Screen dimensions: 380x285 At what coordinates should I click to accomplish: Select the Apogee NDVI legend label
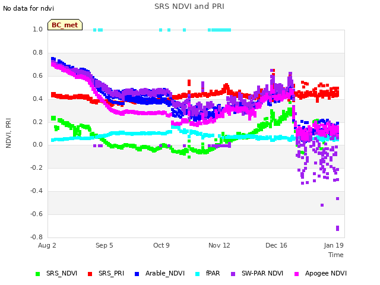click(326, 273)
